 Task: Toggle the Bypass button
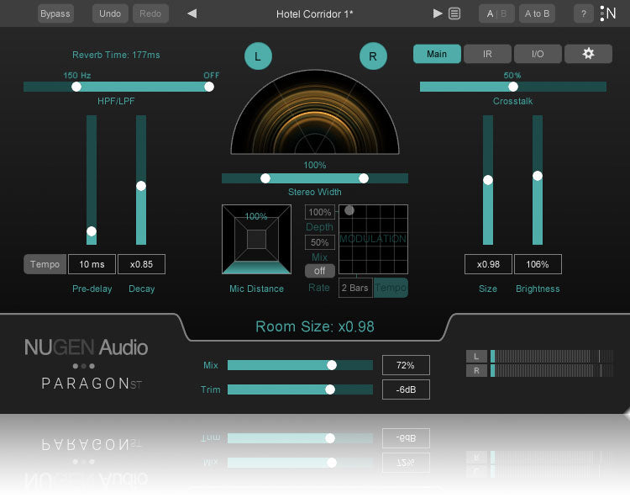55,13
